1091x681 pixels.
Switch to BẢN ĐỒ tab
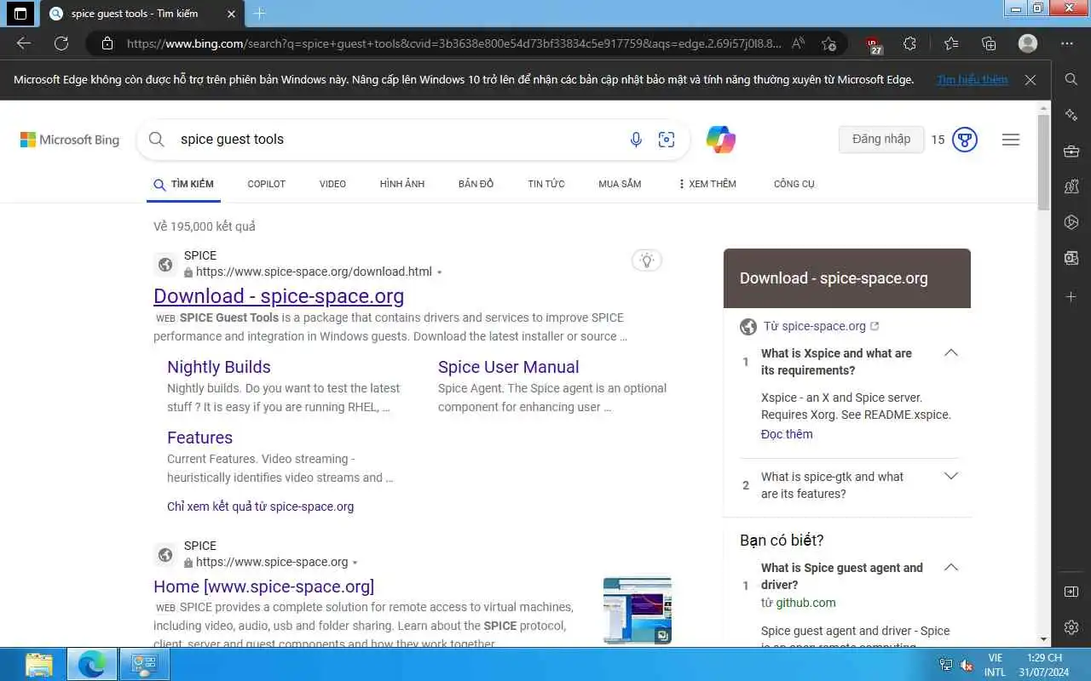(x=476, y=184)
